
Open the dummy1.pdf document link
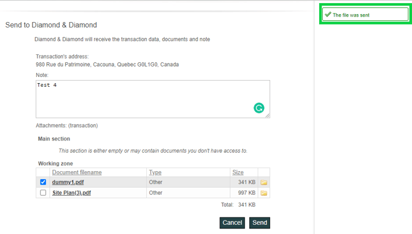[68, 182]
